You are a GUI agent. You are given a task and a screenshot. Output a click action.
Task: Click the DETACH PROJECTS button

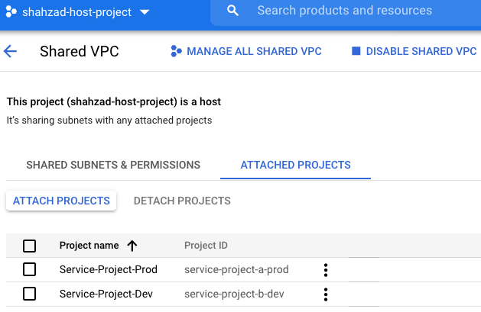[x=182, y=201]
